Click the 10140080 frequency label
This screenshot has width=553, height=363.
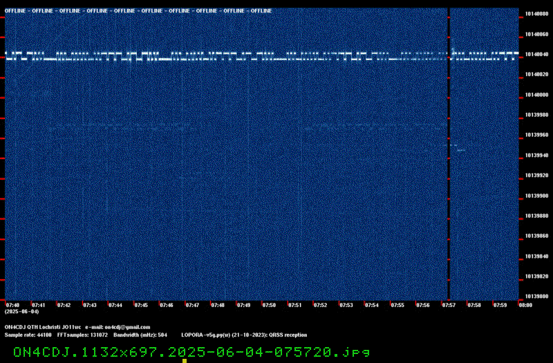coord(537,14)
